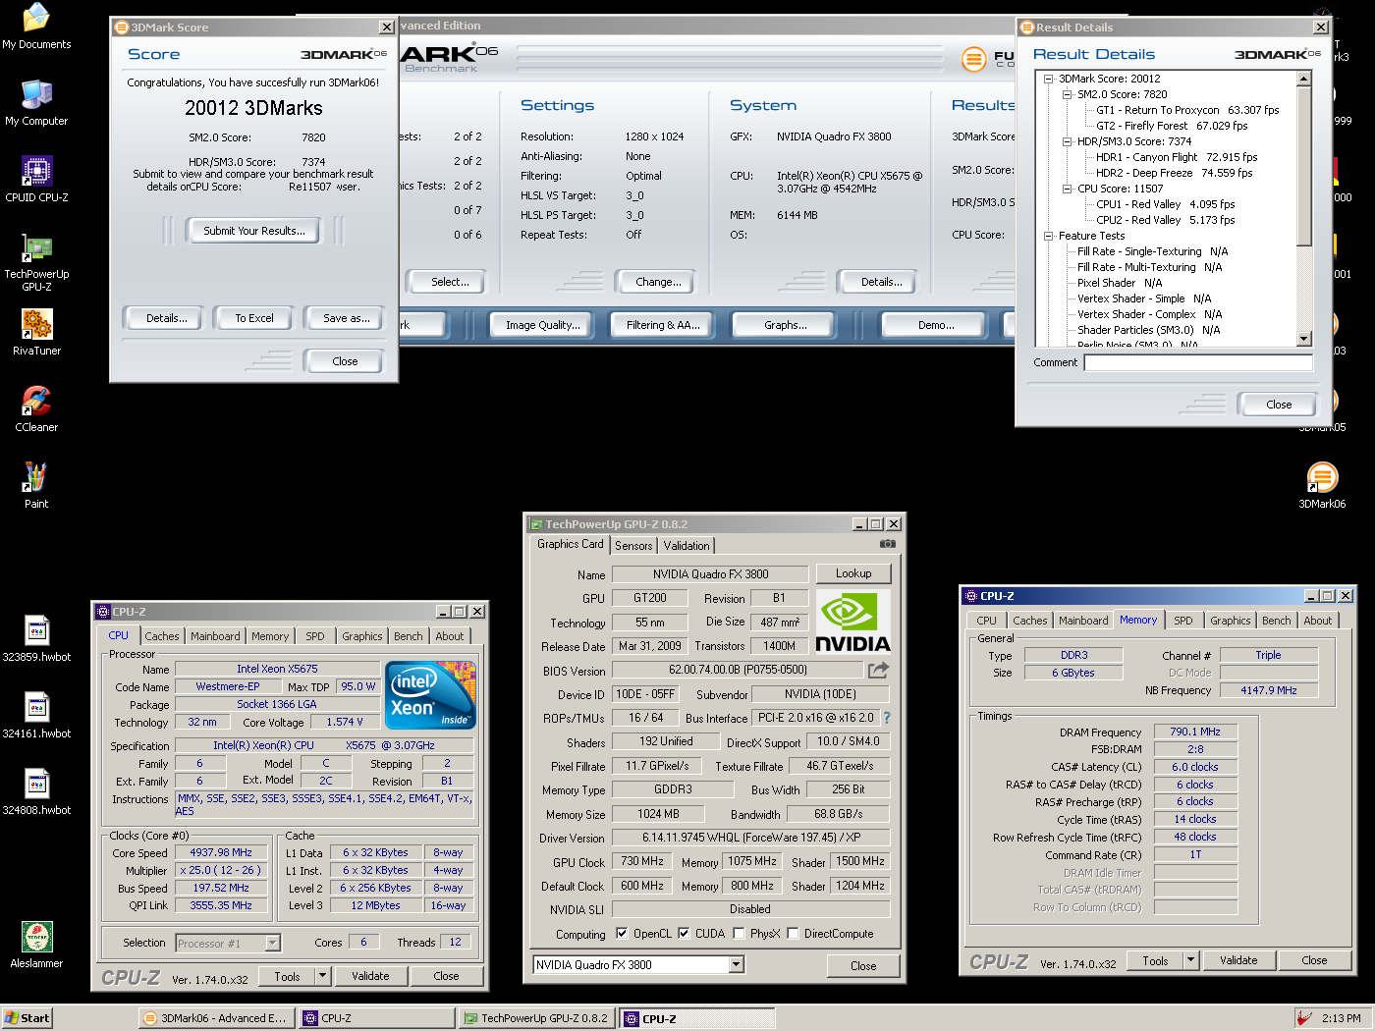Click Filtering & AA... button in 3DMark06
The width and height of the screenshot is (1375, 1031).
[664, 325]
